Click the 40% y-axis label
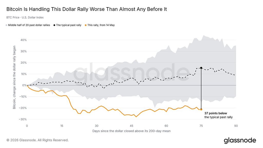 pyautogui.click(x=24, y=40)
